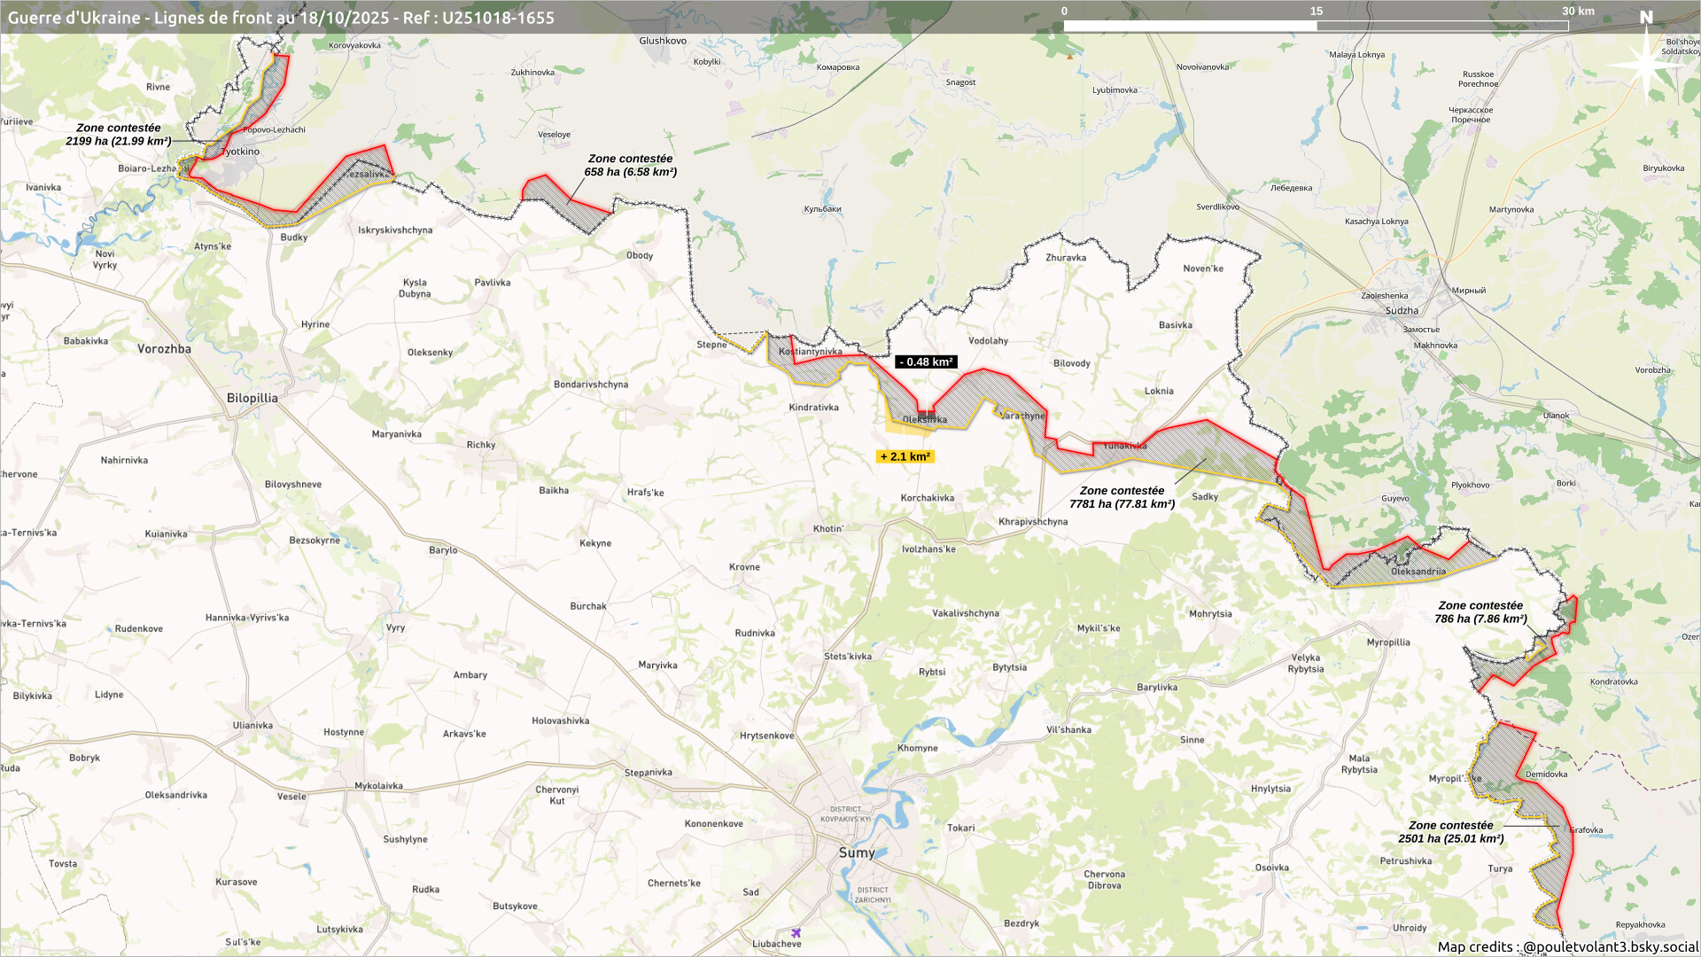The image size is (1701, 957).
Task: Click the Vorozhba town label
Action: point(164,349)
